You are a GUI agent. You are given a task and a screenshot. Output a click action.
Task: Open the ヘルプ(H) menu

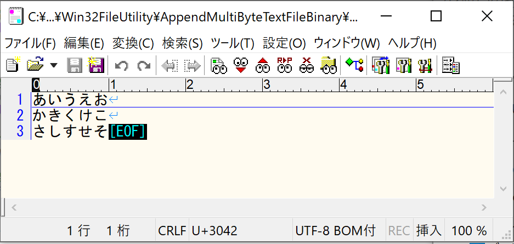(x=412, y=43)
